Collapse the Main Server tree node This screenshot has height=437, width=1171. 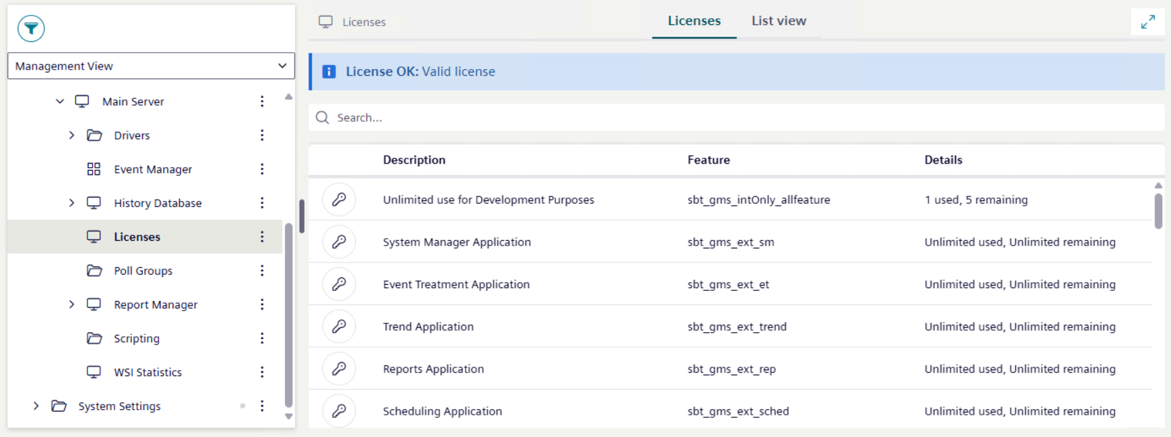click(x=60, y=101)
